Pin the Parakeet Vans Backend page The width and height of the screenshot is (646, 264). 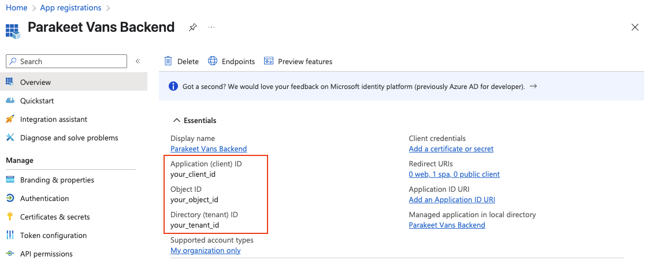coord(192,28)
